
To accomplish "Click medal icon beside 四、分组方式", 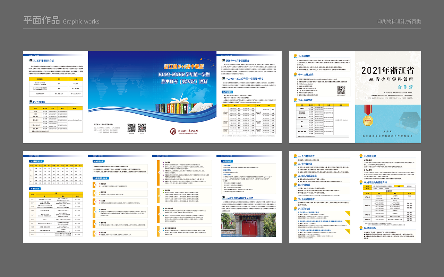I will point(295,185).
